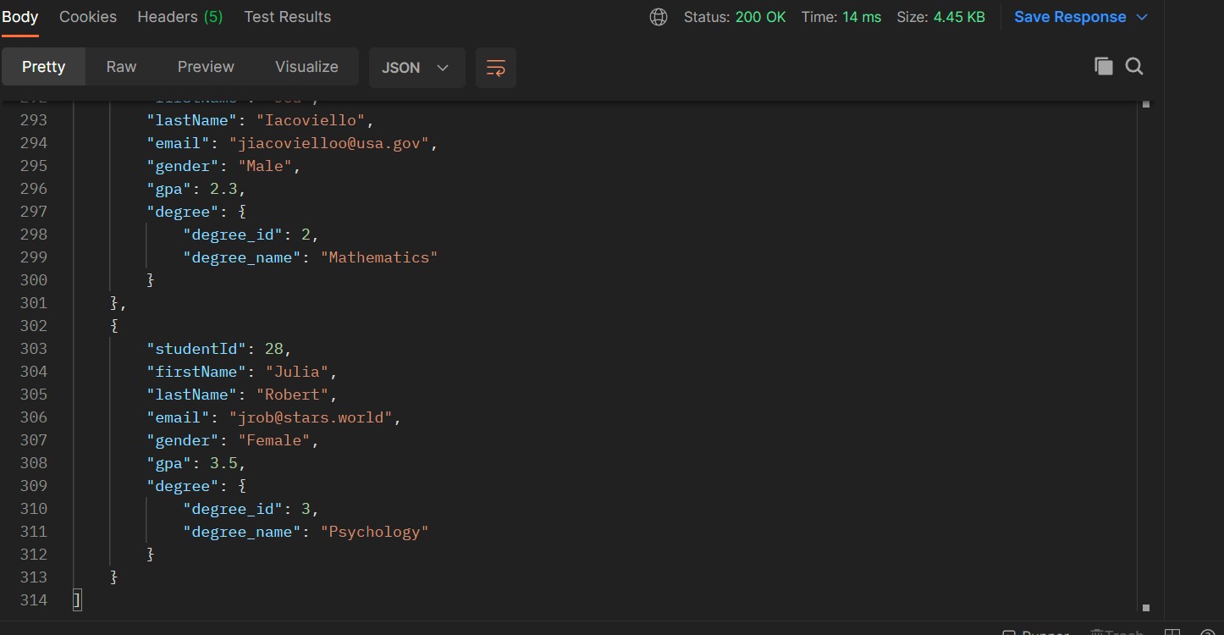Viewport: 1224px width, 635px height.
Task: Open the Test Results tab
Action: [x=288, y=17]
